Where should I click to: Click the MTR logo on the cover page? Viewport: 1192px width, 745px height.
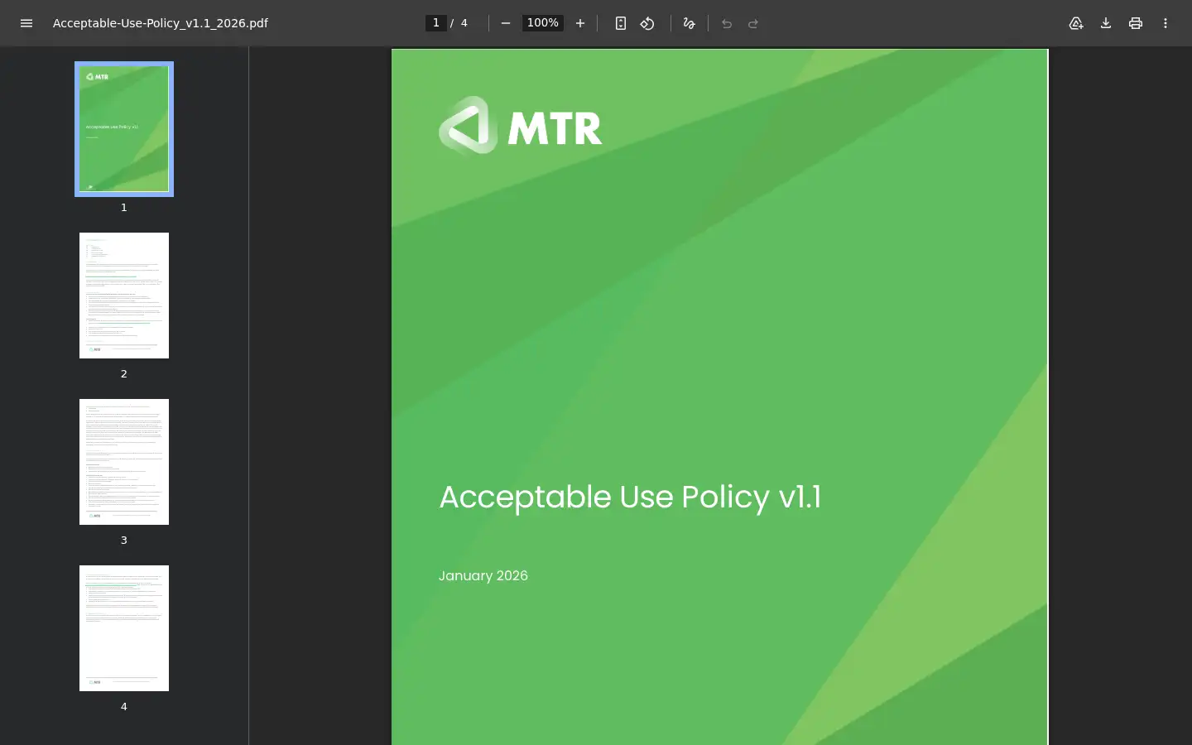tap(521, 125)
